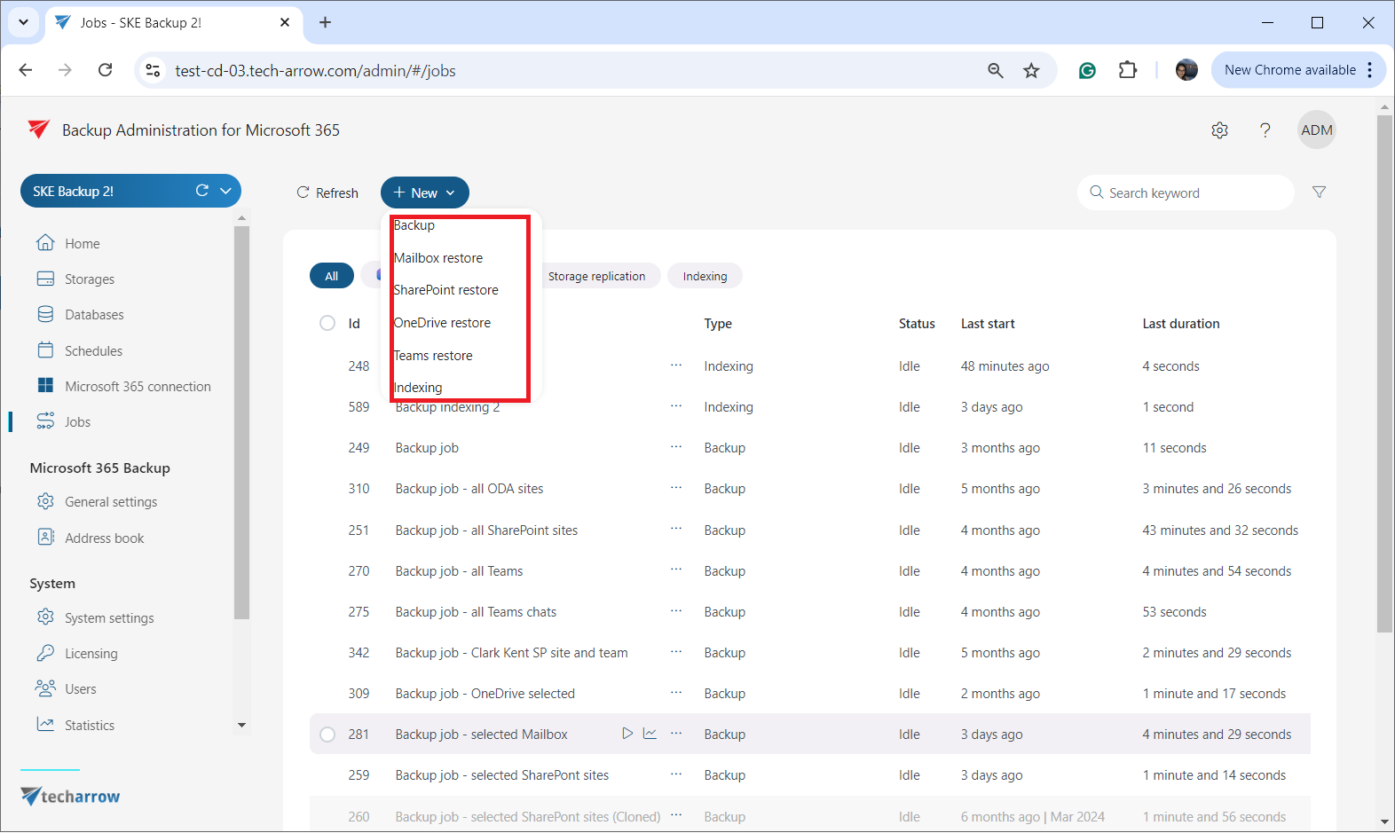Open Storages in the sidebar
The image size is (1395, 833).
click(x=89, y=279)
